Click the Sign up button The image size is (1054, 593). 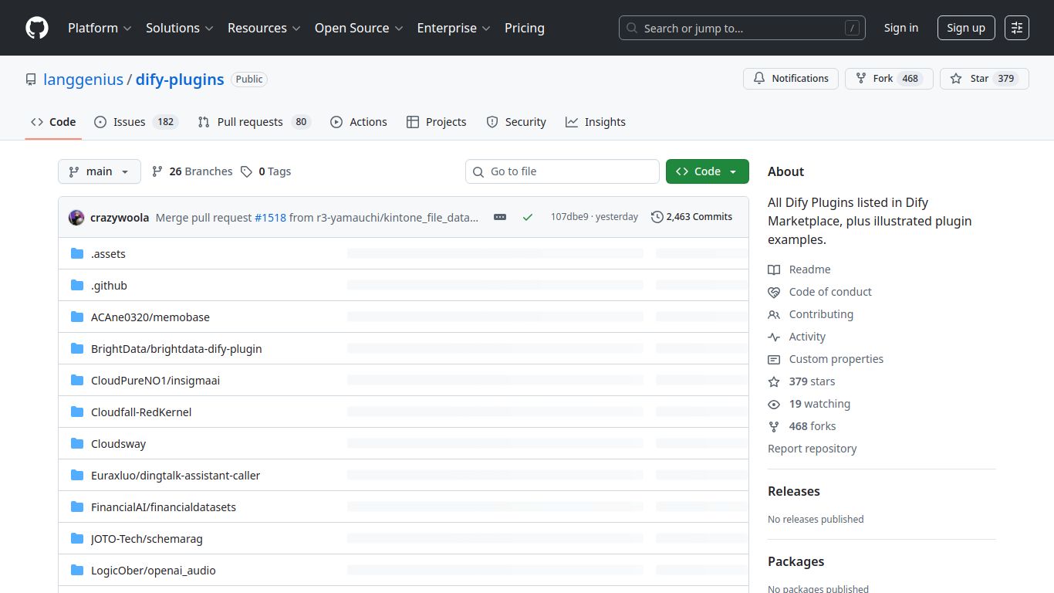coord(966,28)
